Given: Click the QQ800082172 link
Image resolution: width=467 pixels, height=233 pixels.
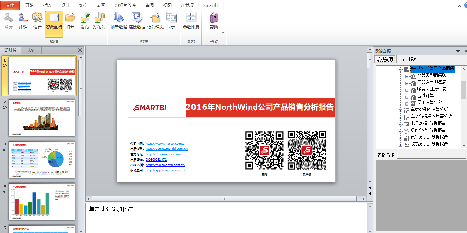Looking at the screenshot, I should click(156, 159).
